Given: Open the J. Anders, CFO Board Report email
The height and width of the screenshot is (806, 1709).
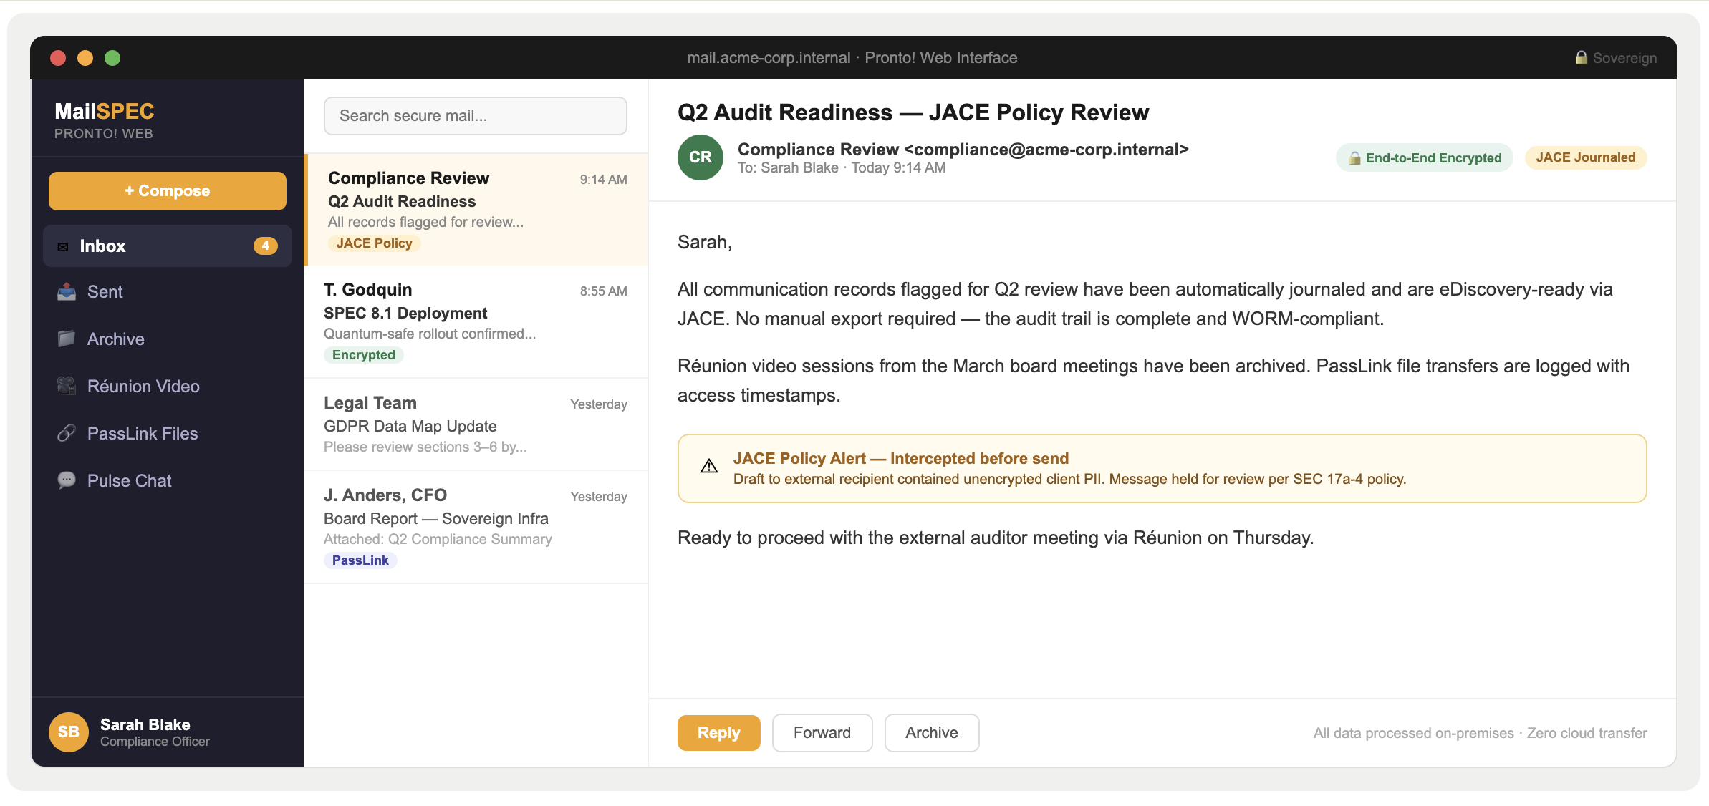Looking at the screenshot, I should (476, 528).
